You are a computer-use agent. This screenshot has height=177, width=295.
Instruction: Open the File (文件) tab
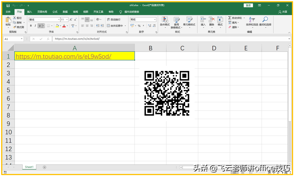[x=8, y=12]
